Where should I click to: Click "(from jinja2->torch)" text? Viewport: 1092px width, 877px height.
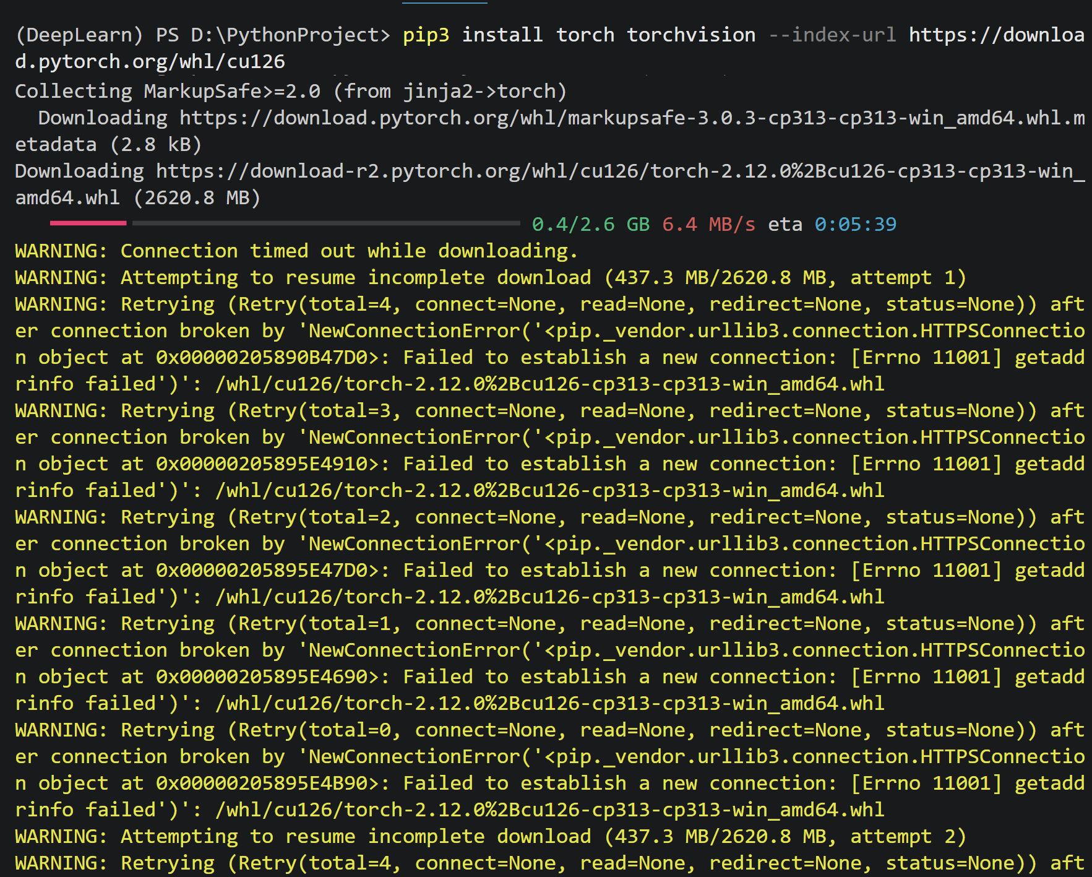pyautogui.click(x=450, y=92)
